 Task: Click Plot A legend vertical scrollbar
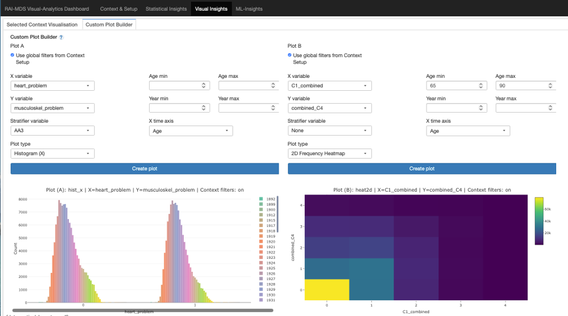click(x=278, y=214)
